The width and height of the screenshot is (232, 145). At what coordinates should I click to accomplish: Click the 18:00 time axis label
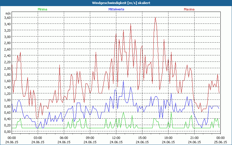tap(168, 138)
